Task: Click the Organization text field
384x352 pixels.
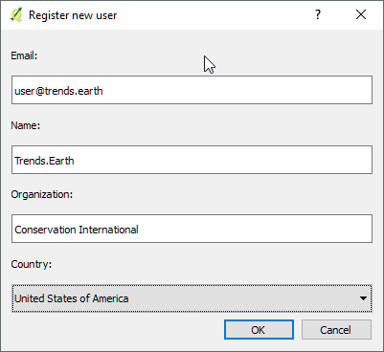Action: 192,229
